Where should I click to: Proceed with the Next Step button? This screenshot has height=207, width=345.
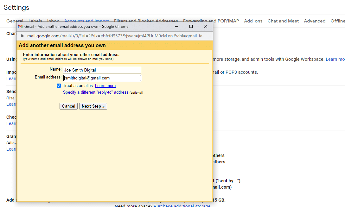point(93,106)
